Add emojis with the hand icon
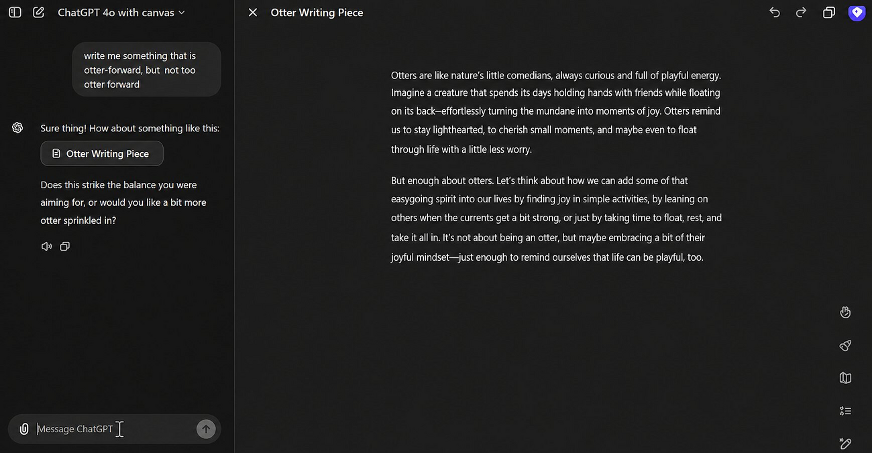Image resolution: width=872 pixels, height=453 pixels. (845, 312)
